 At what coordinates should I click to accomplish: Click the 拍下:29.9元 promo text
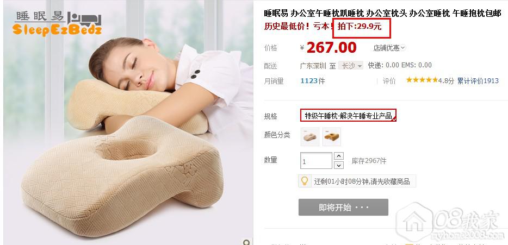360,27
